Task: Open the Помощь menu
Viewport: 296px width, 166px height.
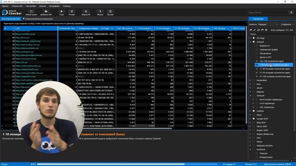Action: pos(67,6)
